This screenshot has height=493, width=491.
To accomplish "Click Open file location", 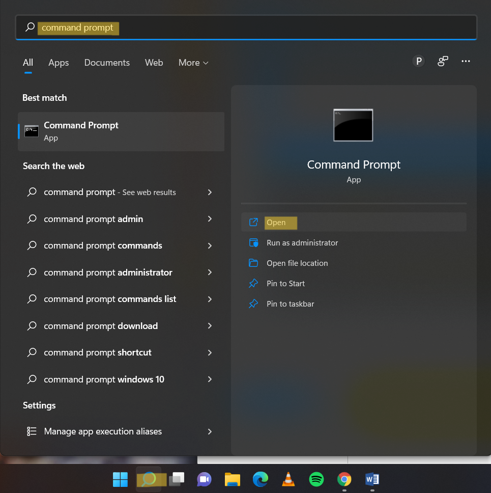I will click(297, 263).
